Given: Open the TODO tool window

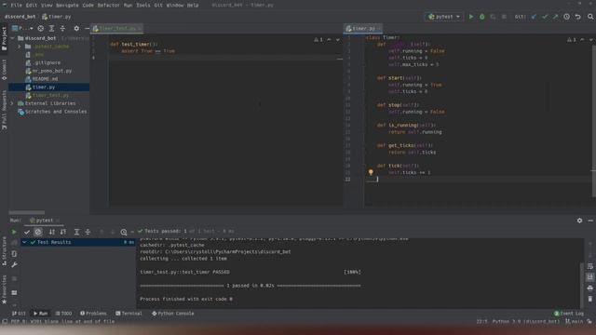Looking at the screenshot, I should click(63, 314).
